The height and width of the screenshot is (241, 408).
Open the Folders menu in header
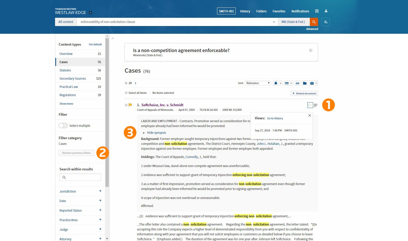pyautogui.click(x=261, y=11)
